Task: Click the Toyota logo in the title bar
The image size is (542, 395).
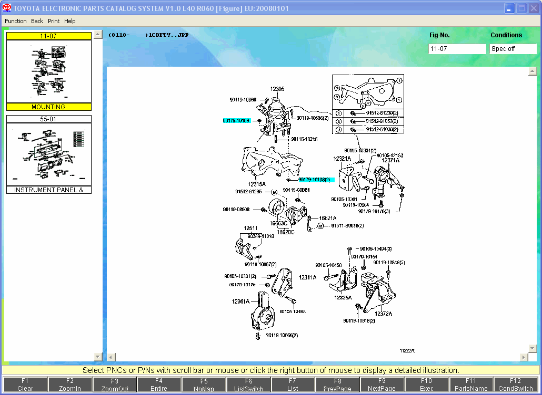Action: pos(6,8)
